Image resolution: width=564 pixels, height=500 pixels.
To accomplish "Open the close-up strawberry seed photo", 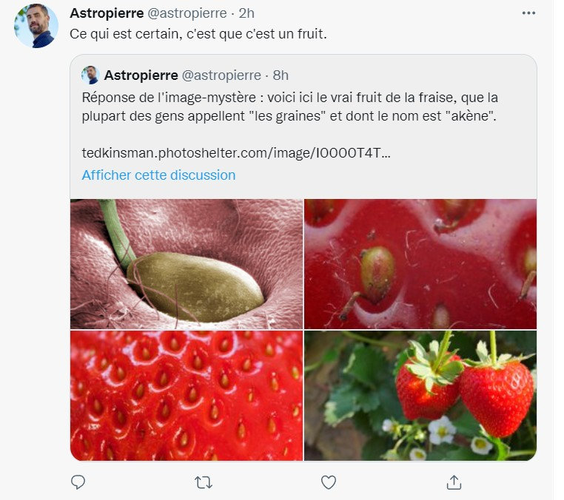I will [x=420, y=264].
